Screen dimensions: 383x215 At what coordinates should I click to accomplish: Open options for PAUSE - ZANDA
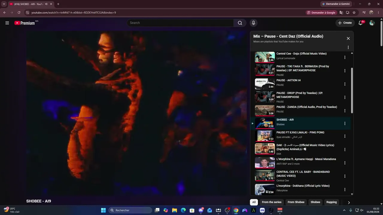(x=345, y=111)
